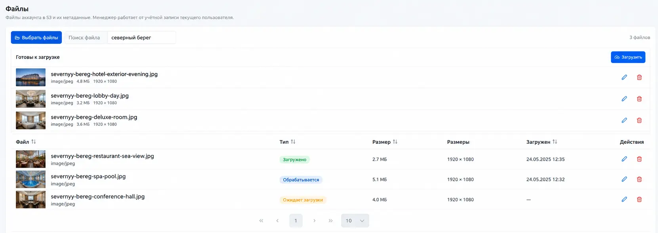This screenshot has height=233, width=658.
Task: Delete severnyy-bereg-deluxe-room.jpg via trash icon
Action: coord(639,120)
